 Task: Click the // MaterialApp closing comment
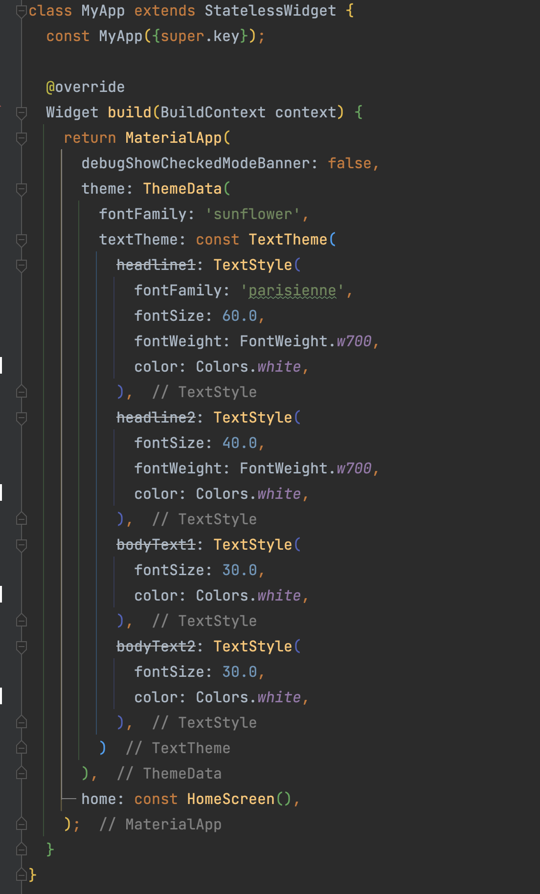coord(160,825)
